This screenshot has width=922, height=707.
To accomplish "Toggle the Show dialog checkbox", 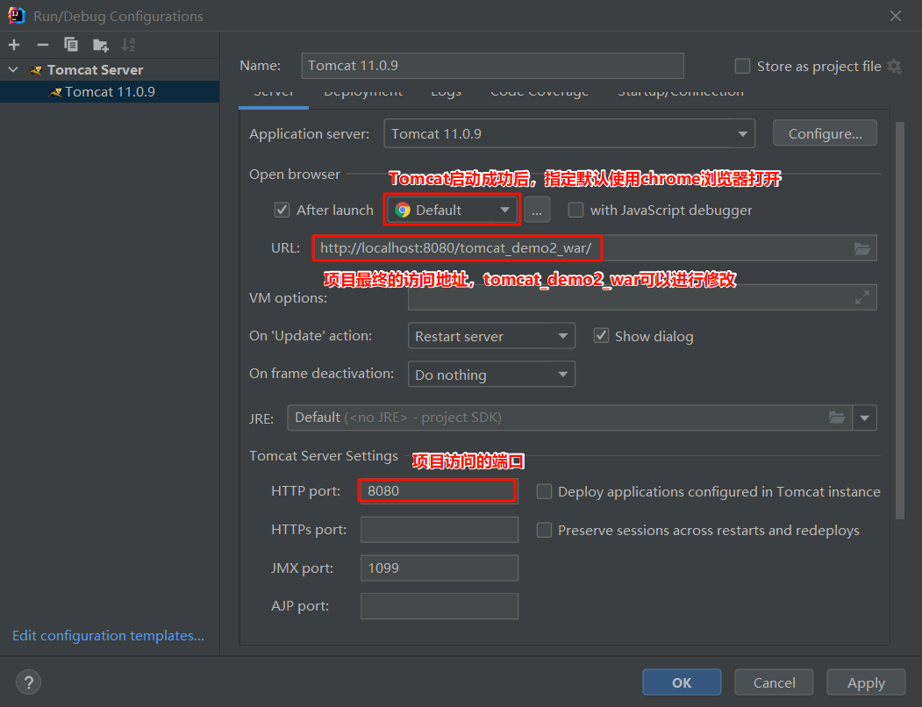I will click(601, 336).
